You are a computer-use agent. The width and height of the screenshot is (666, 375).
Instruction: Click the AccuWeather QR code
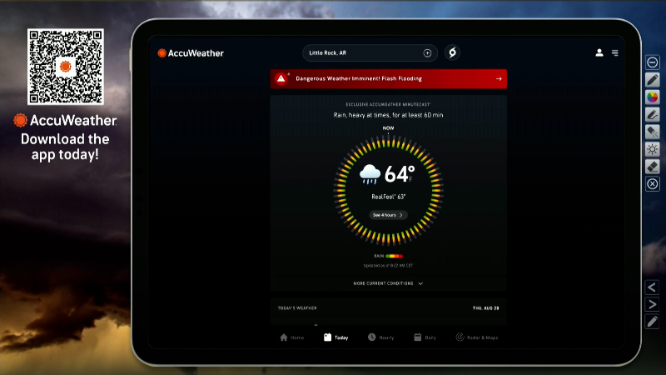point(66,67)
